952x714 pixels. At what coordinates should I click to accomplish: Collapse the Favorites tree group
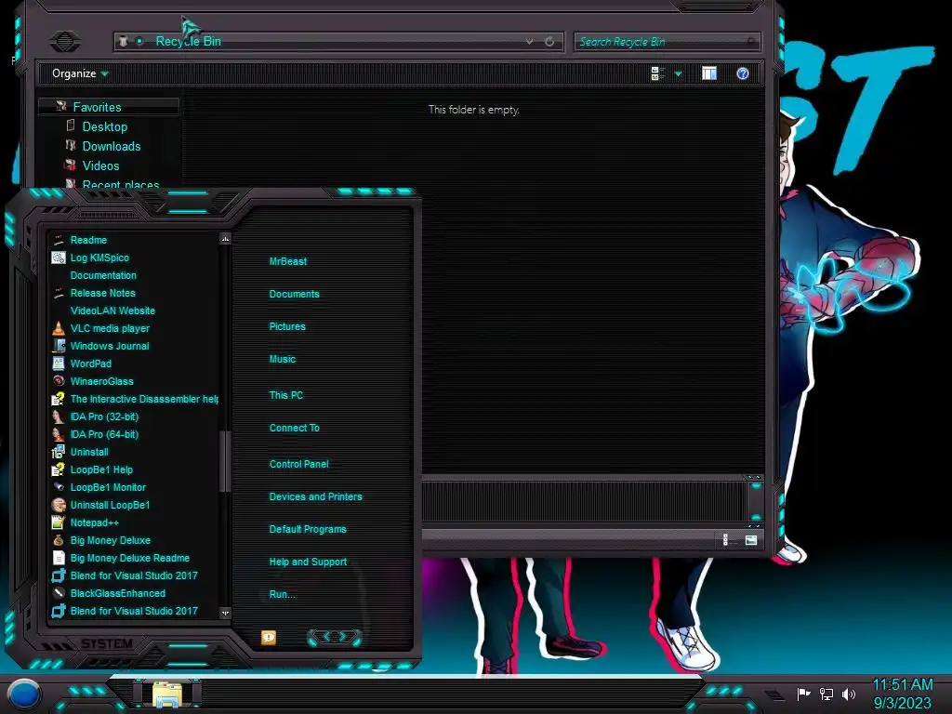61,106
